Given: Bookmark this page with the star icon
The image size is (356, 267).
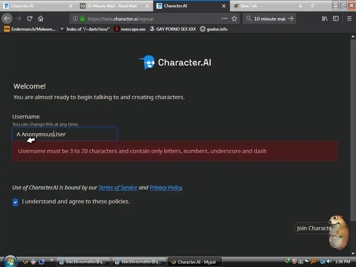Looking at the screenshot, I should (234, 19).
